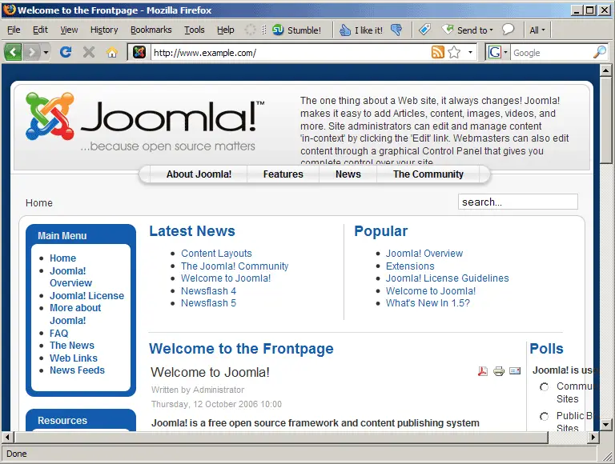Open FAQ in the Main Menu

tap(58, 333)
